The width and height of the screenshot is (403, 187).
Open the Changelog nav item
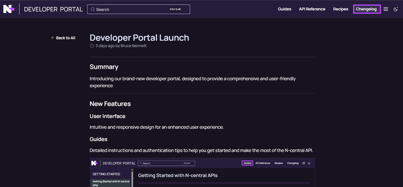point(367,9)
